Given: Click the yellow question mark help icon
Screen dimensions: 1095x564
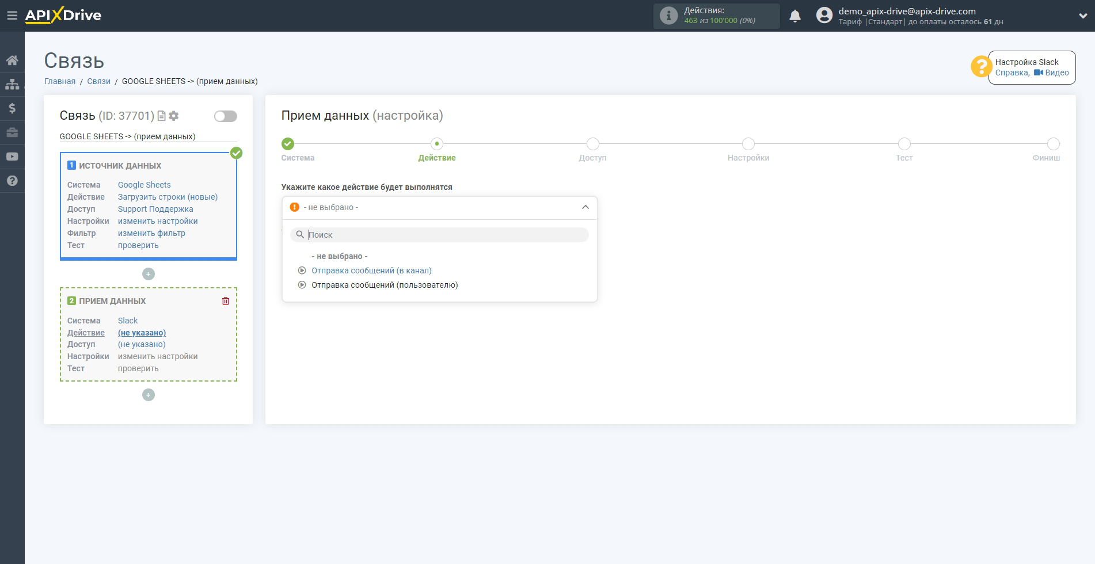Looking at the screenshot, I should point(981,66).
